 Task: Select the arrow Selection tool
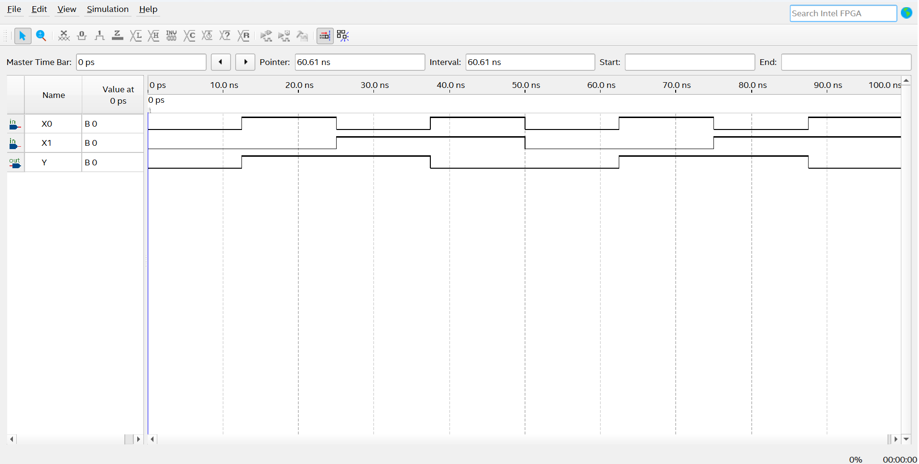click(22, 36)
